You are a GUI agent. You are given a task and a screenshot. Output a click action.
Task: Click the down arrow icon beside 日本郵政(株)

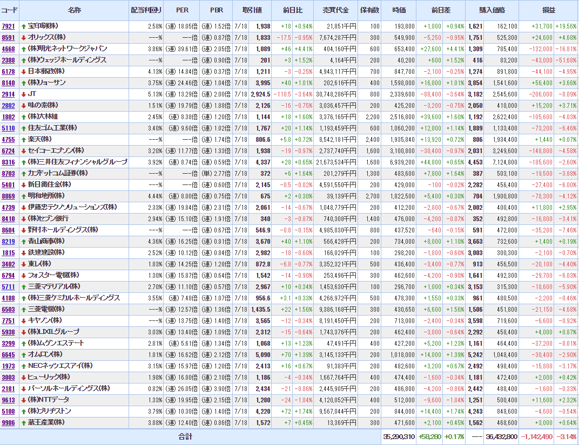click(23, 71)
